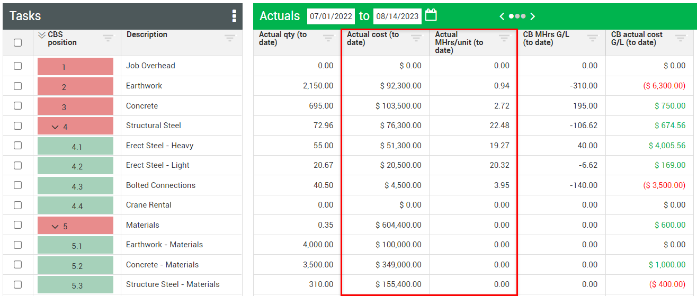
Task: Filter the CBS position column
Action: coord(108,38)
